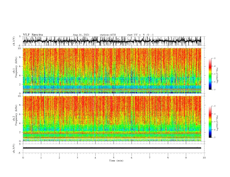Click the "-3" label on ch.1 colorbar

pos(214,58)
